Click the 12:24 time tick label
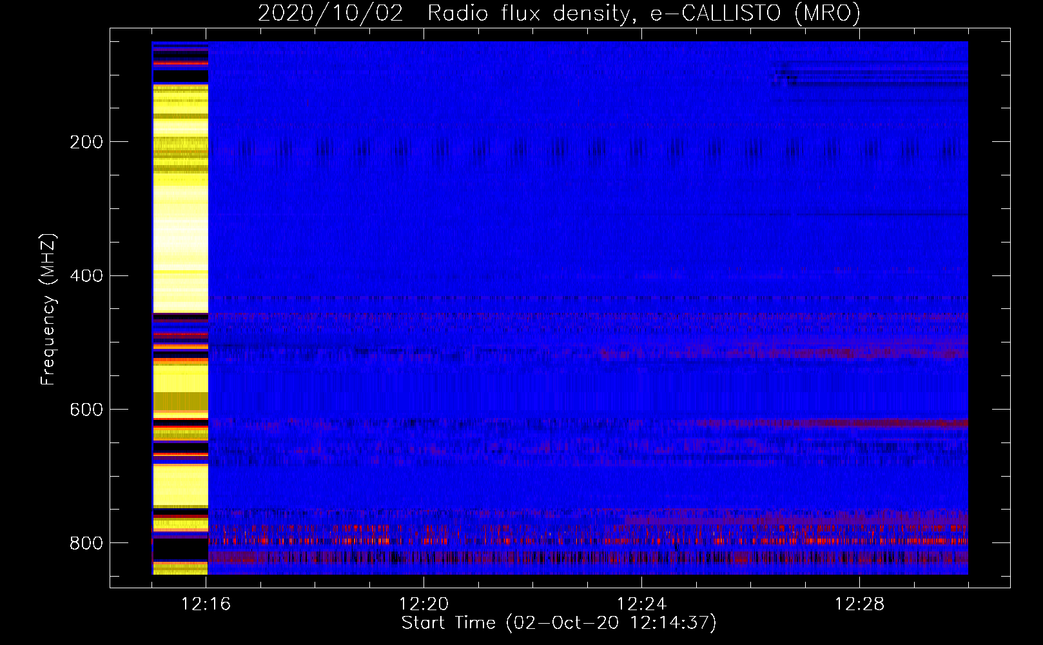This screenshot has width=1043, height=645. point(641,604)
